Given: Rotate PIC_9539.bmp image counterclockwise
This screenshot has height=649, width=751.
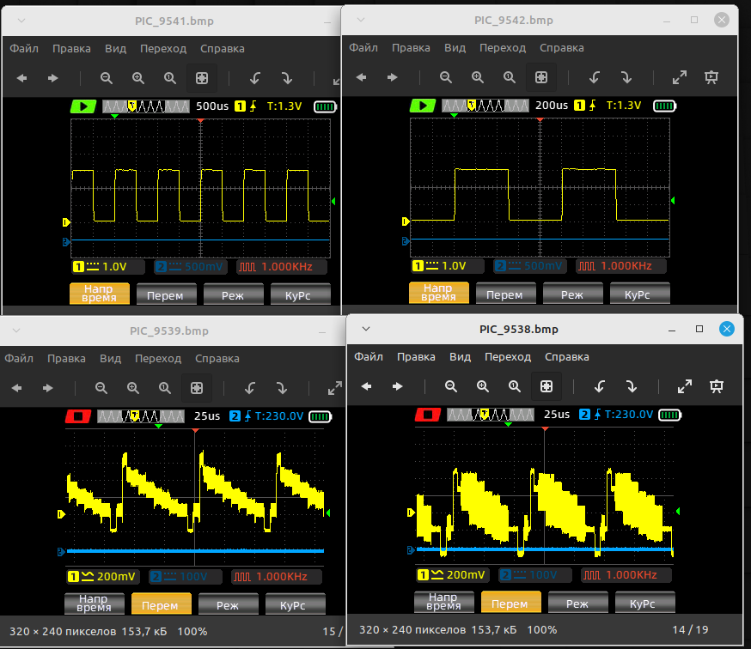Looking at the screenshot, I should (x=249, y=388).
